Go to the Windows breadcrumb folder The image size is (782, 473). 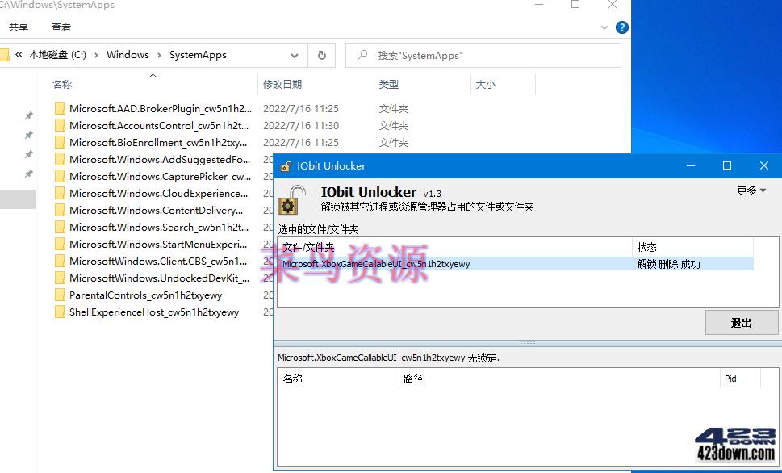click(x=128, y=55)
